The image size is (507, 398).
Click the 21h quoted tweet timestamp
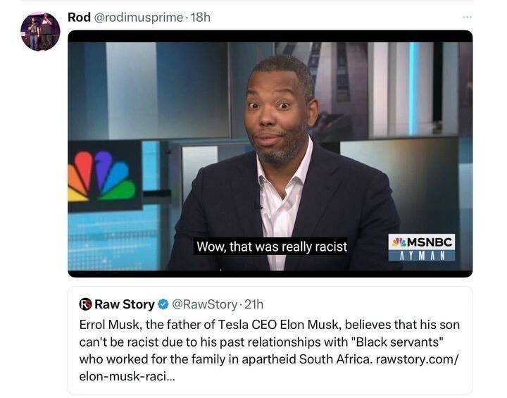coord(253,304)
